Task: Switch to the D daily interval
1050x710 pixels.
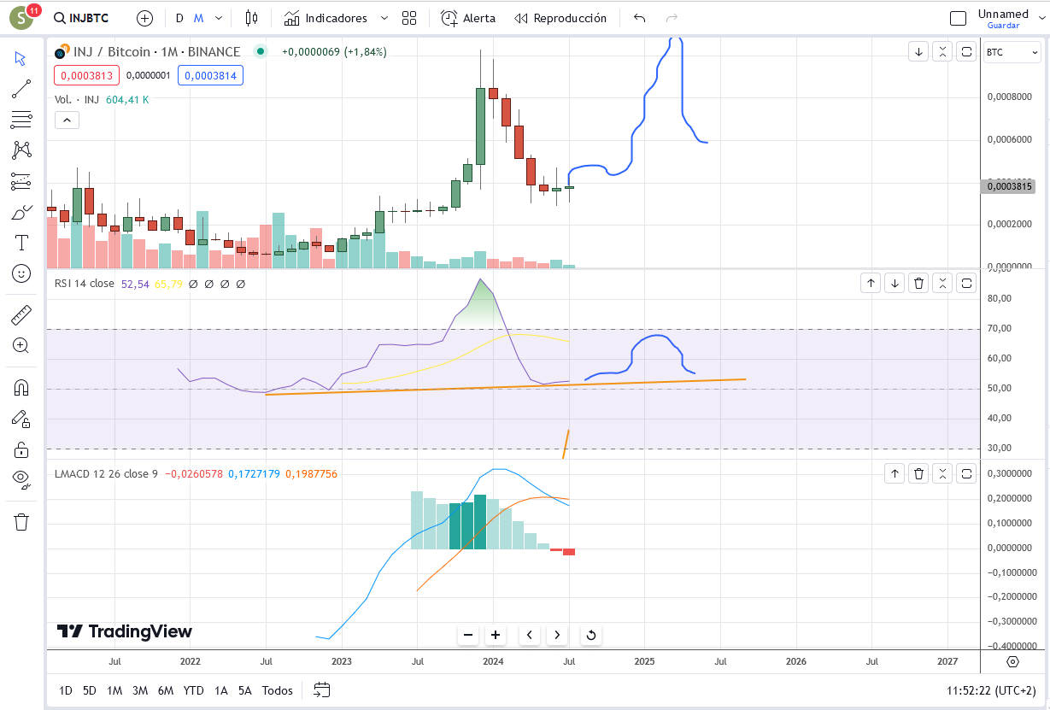Action: [179, 18]
